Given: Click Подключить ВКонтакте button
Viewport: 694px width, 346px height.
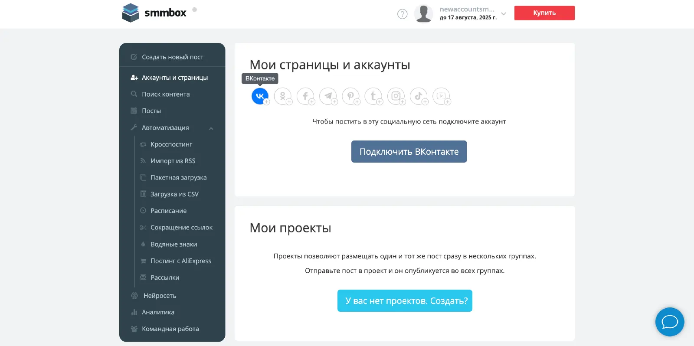Looking at the screenshot, I should 409,152.
